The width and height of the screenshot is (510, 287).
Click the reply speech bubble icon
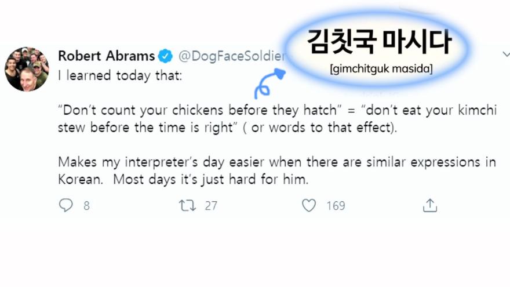point(67,205)
